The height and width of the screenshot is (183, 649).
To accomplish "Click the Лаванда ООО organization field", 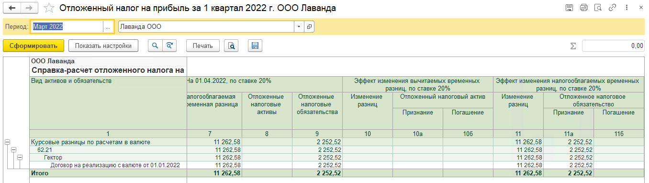I will coord(206,27).
